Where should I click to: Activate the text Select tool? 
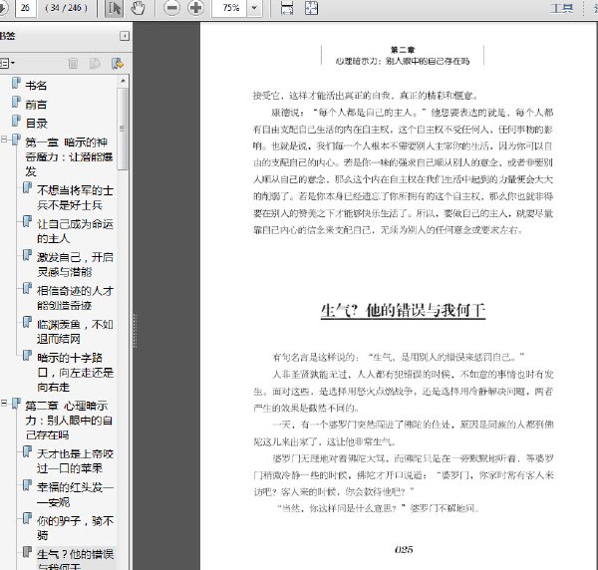(114, 8)
